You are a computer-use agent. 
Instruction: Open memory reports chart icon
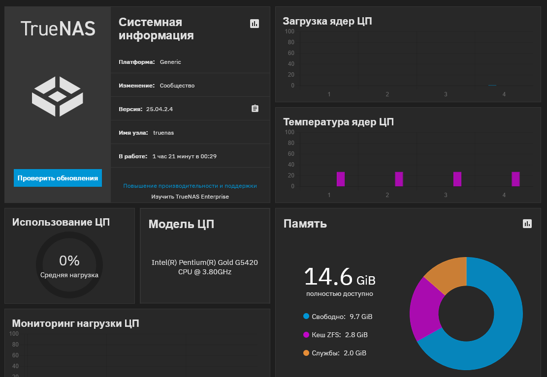(x=527, y=224)
